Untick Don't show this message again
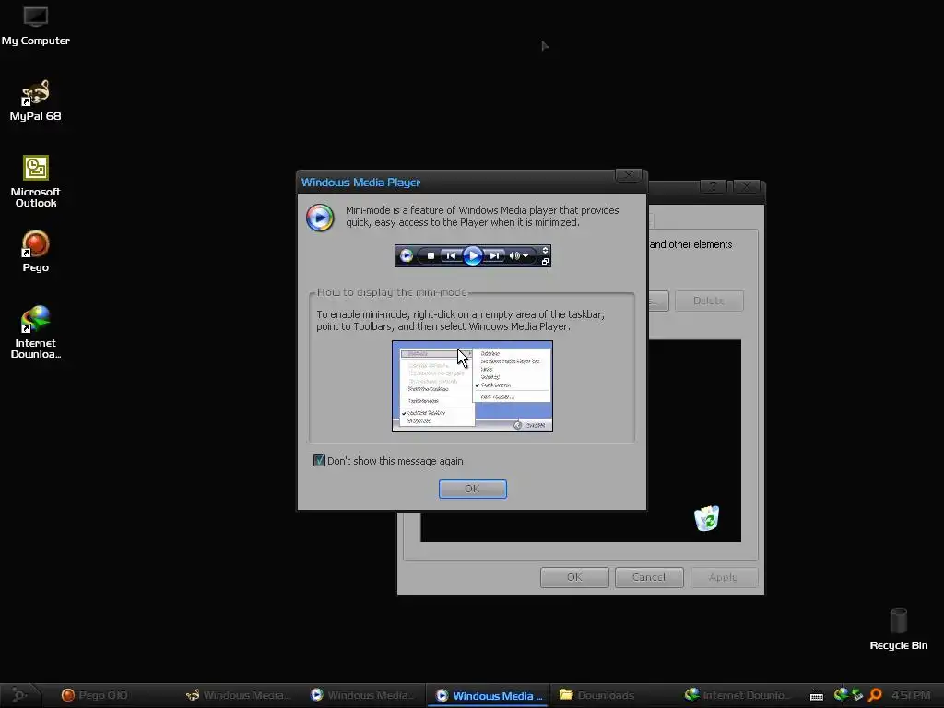The width and height of the screenshot is (944, 708). click(320, 461)
